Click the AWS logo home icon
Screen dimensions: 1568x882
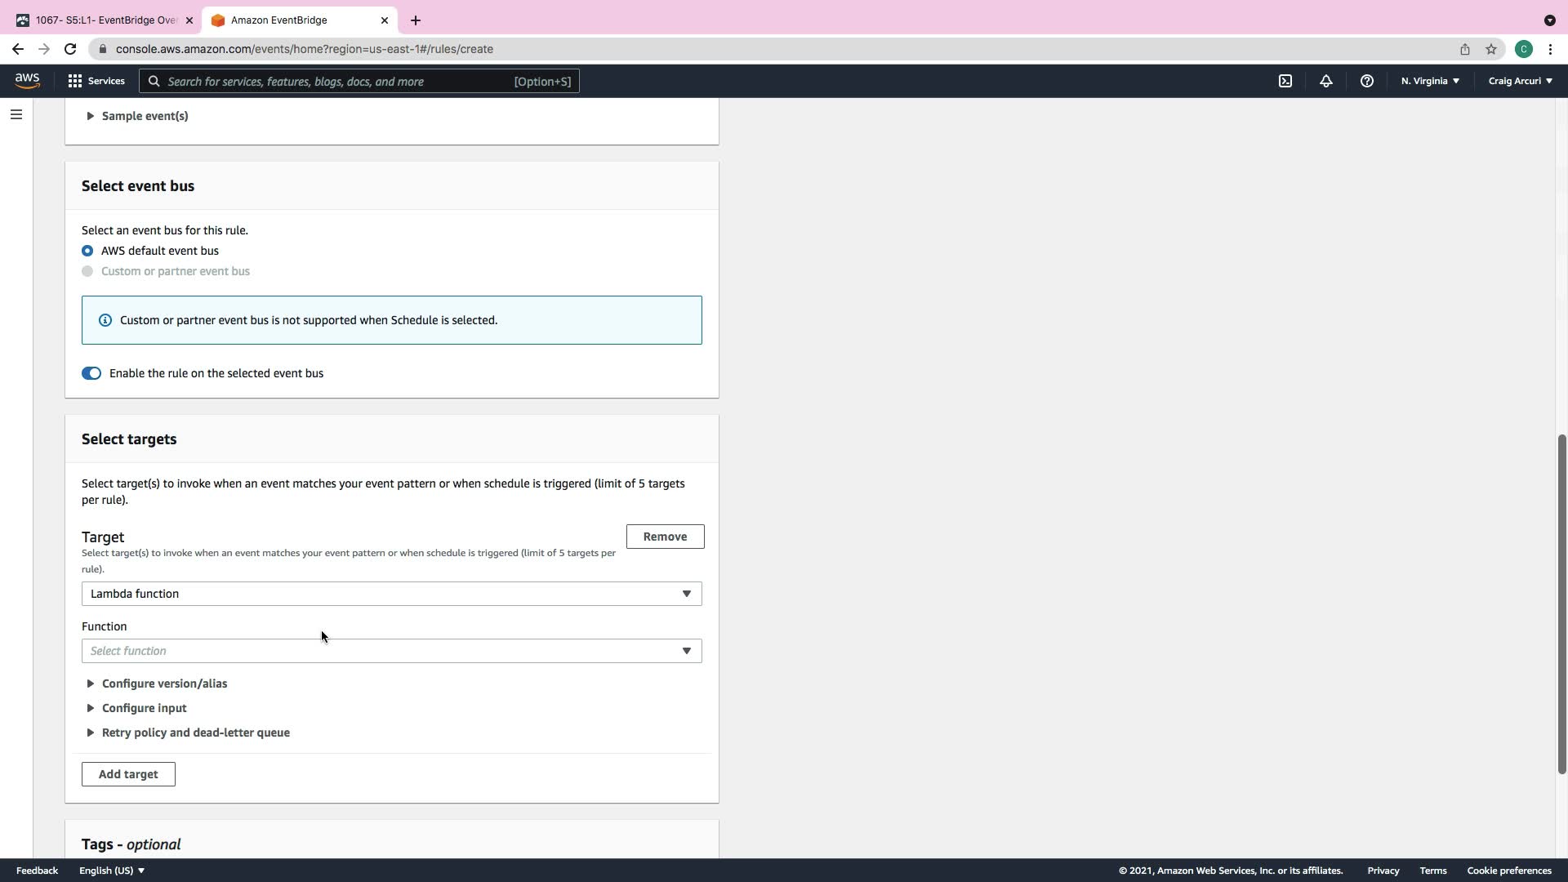(x=27, y=80)
